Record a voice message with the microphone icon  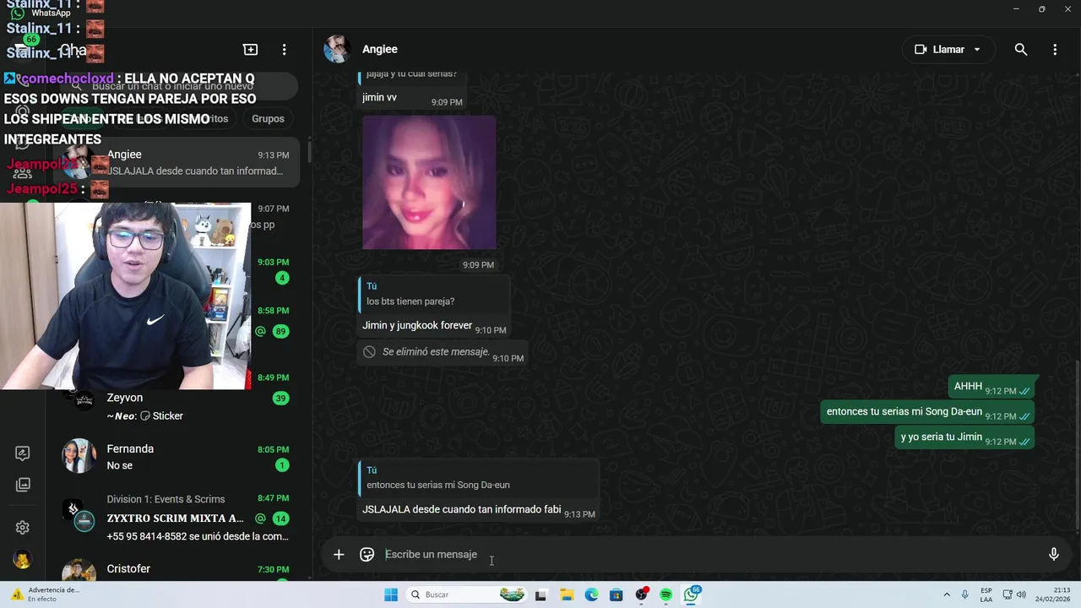pyautogui.click(x=1053, y=555)
